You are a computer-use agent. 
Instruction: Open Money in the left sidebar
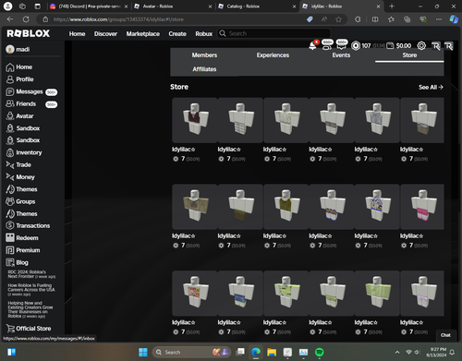[20, 177]
